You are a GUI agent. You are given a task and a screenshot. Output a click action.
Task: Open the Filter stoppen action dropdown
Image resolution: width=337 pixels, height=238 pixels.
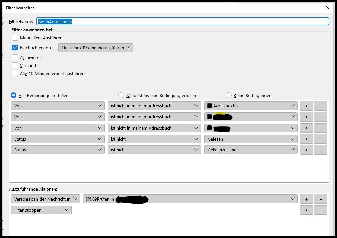pyautogui.click(x=41, y=210)
